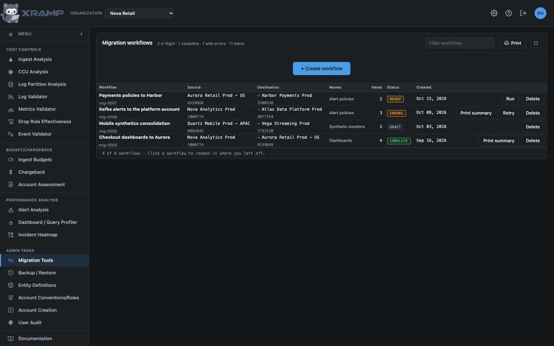This screenshot has height=346, width=554.
Task: Open the Documentation link
Action: 44,339
